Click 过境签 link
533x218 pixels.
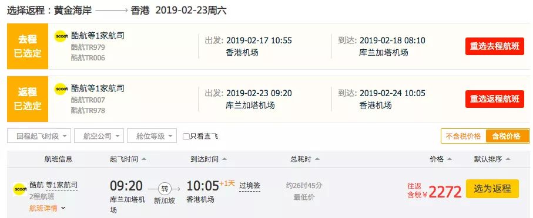pyautogui.click(x=250, y=186)
